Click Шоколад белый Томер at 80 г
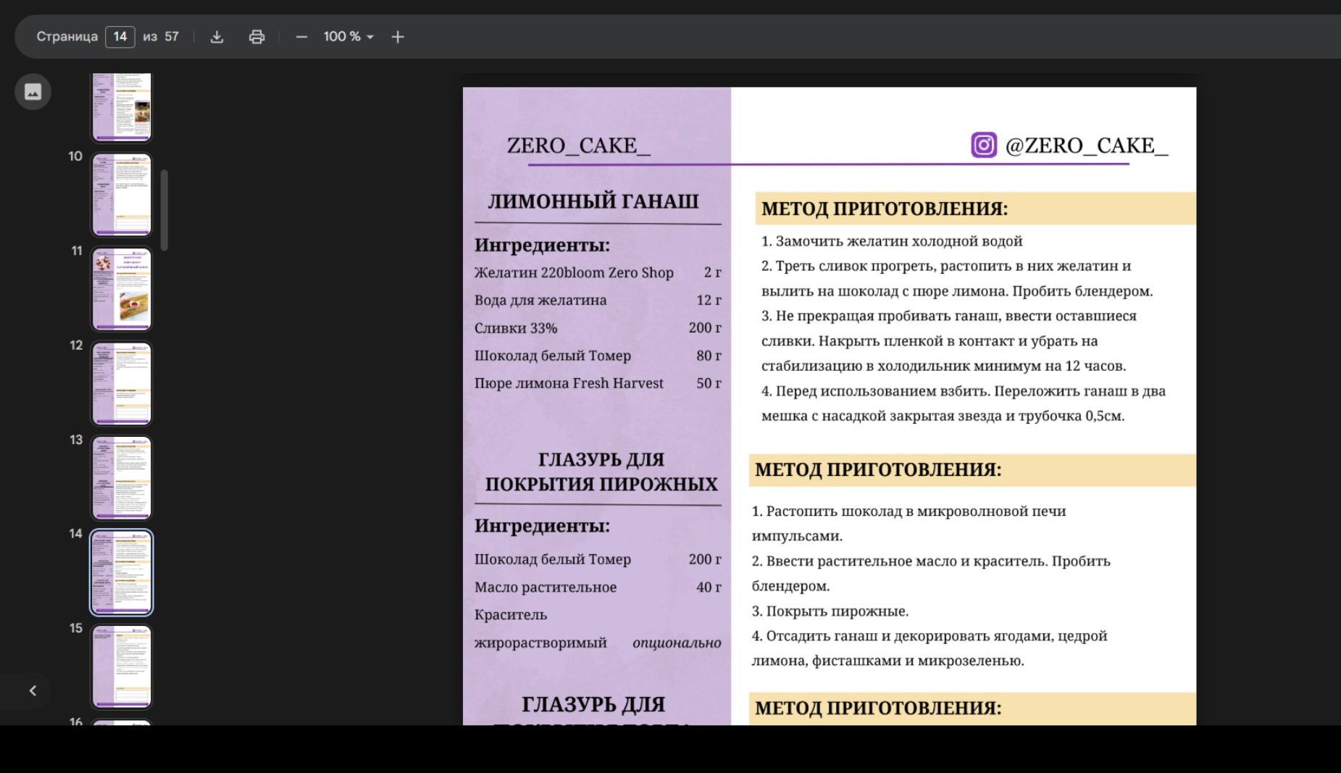 [x=553, y=356]
